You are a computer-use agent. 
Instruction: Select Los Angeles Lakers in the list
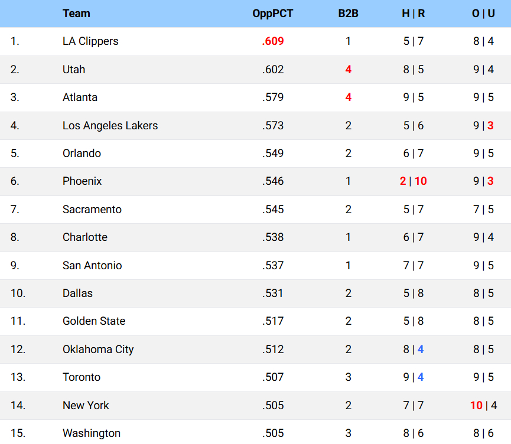tap(110, 126)
